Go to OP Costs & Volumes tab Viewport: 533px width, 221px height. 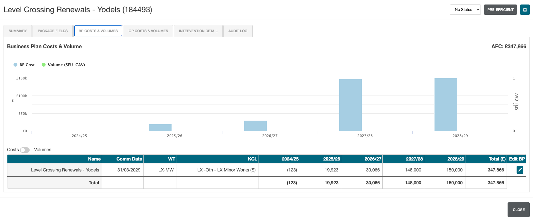(x=148, y=31)
